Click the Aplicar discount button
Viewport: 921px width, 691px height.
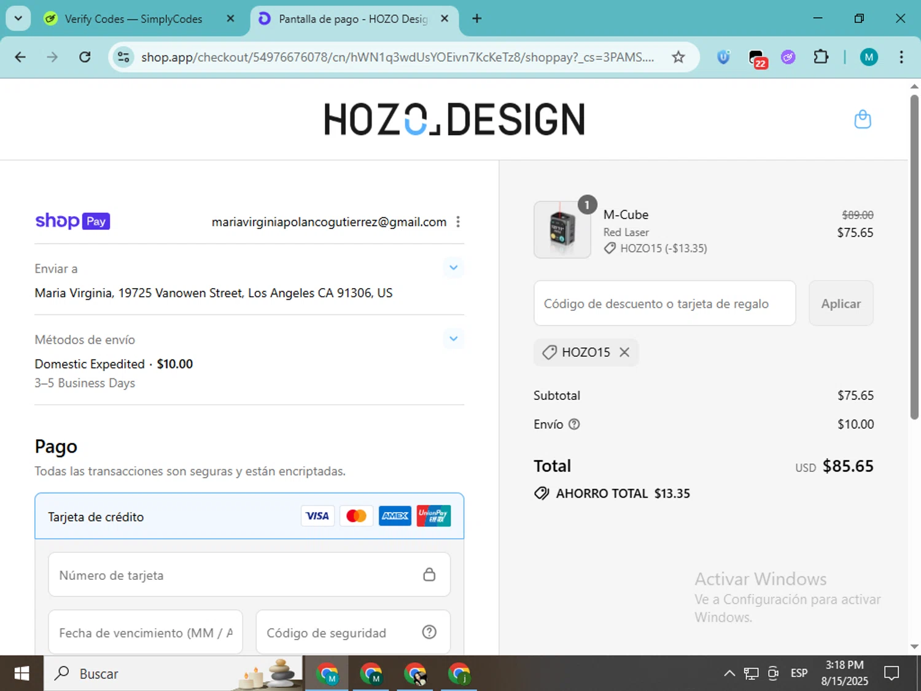[x=841, y=303]
